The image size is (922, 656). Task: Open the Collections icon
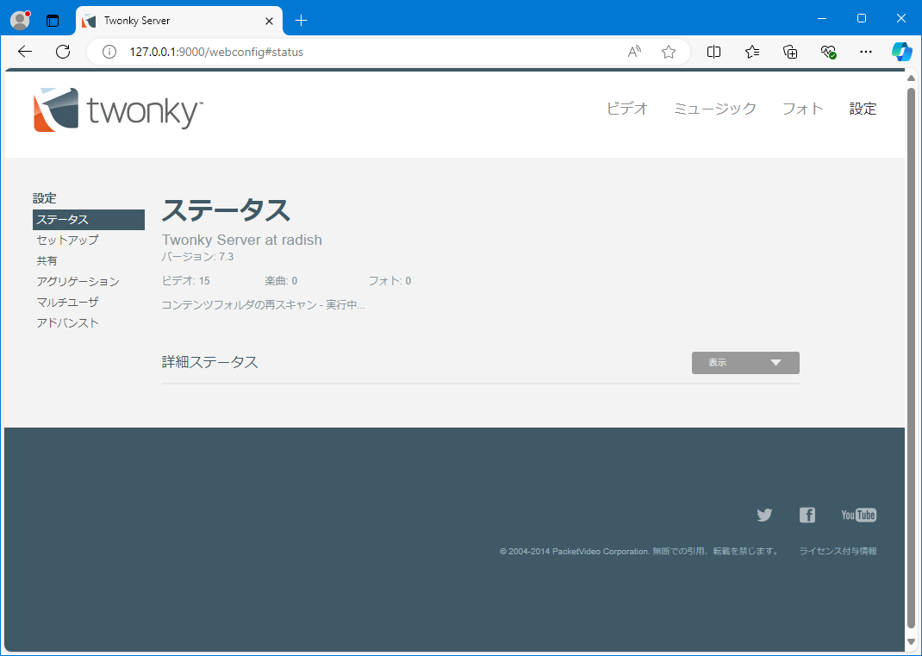tap(790, 52)
